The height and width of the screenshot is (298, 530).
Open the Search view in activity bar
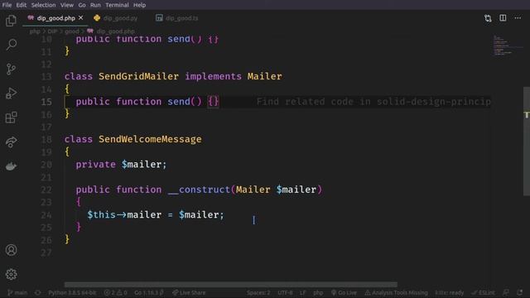tap(11, 45)
